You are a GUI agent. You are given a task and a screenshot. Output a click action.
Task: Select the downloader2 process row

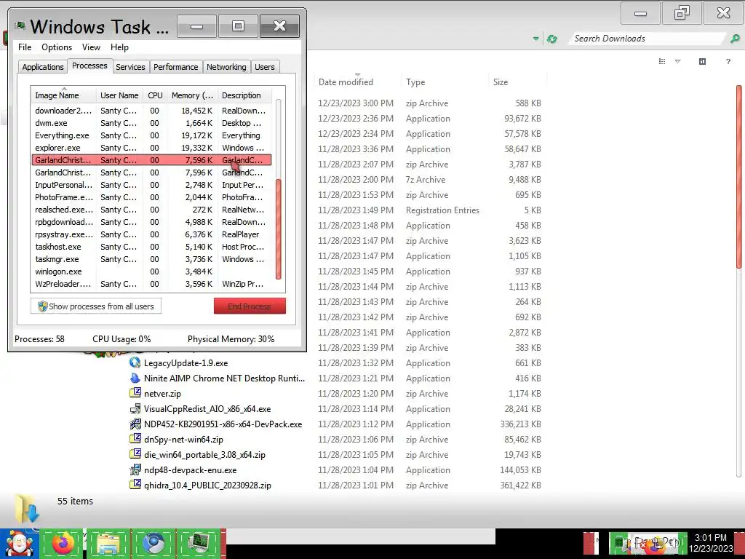[151, 111]
